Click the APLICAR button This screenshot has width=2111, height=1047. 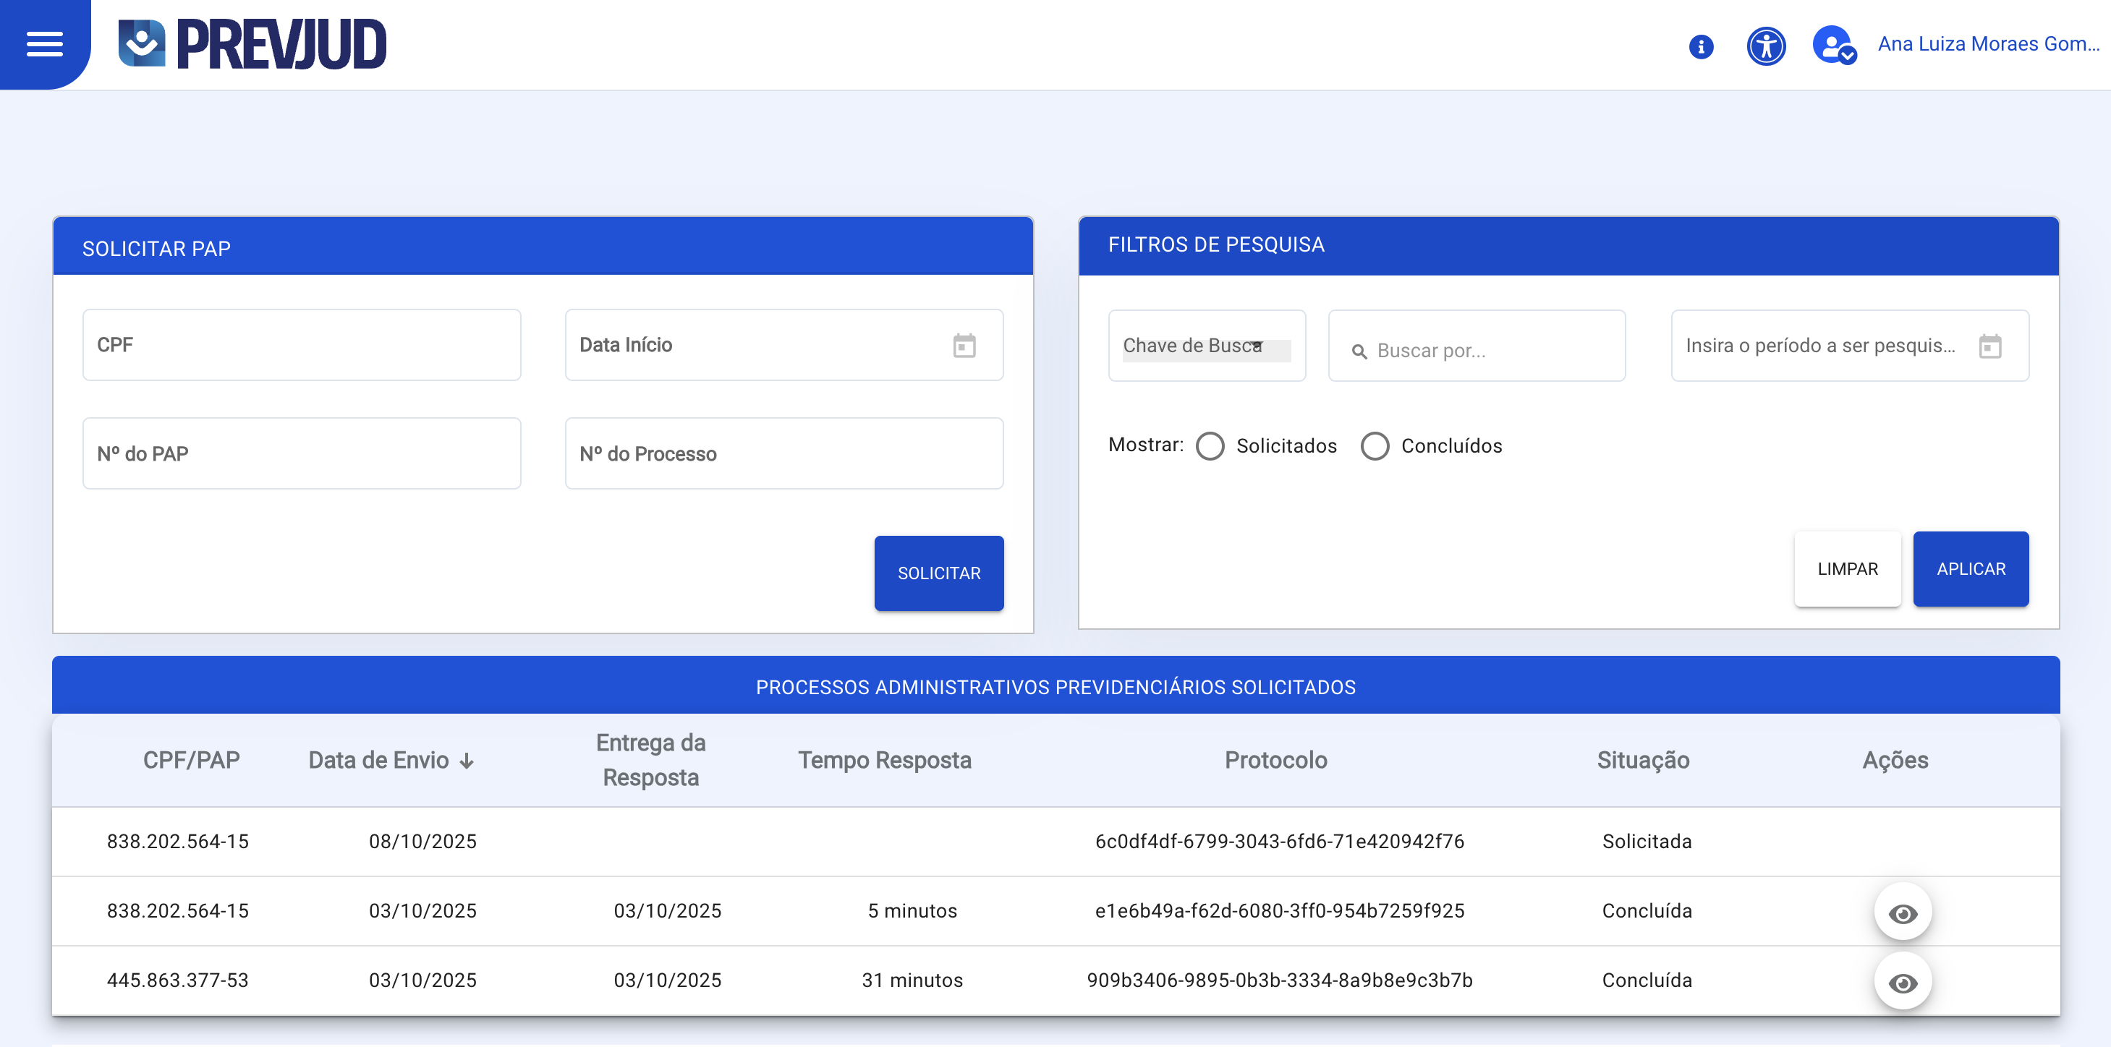coord(1971,568)
